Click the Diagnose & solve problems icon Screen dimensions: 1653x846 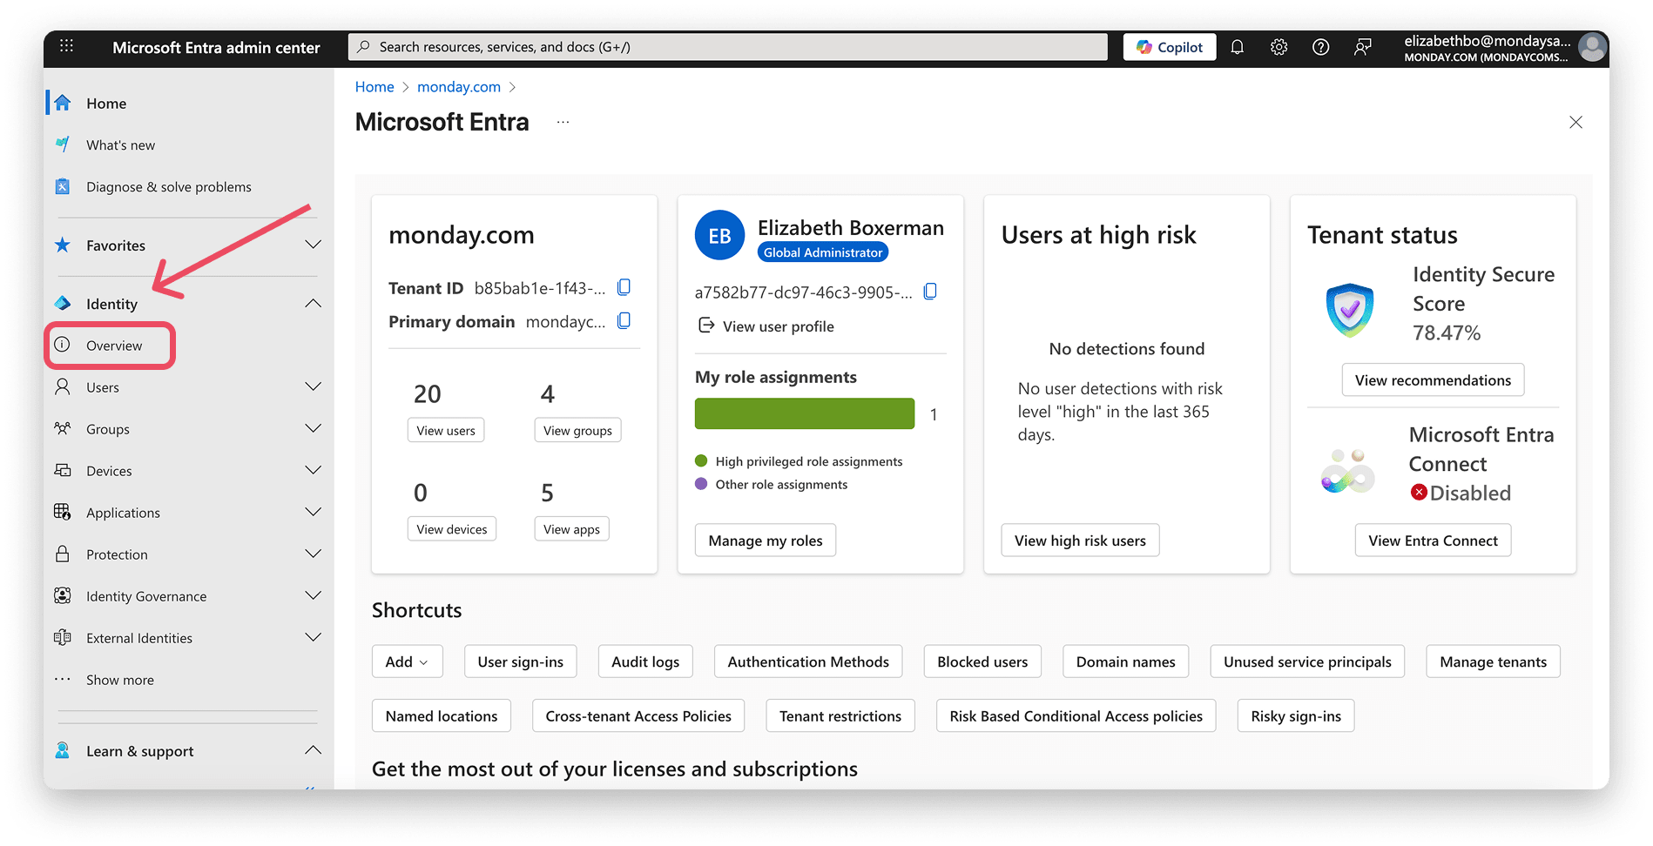[x=63, y=186]
